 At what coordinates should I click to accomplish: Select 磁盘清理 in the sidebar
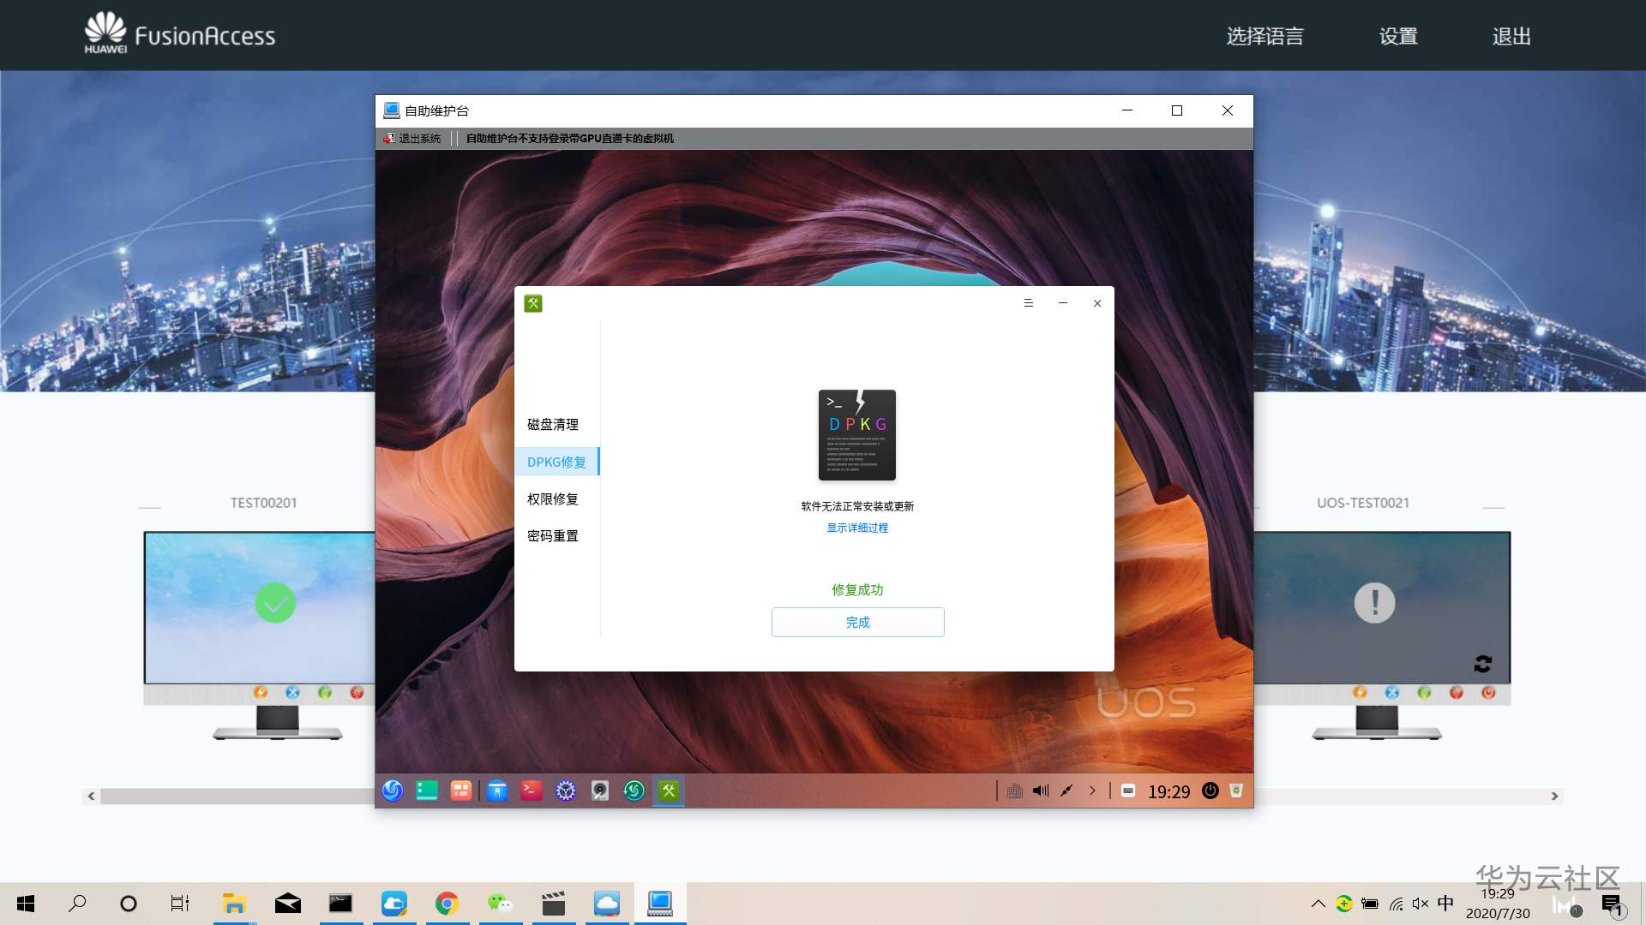tap(553, 425)
